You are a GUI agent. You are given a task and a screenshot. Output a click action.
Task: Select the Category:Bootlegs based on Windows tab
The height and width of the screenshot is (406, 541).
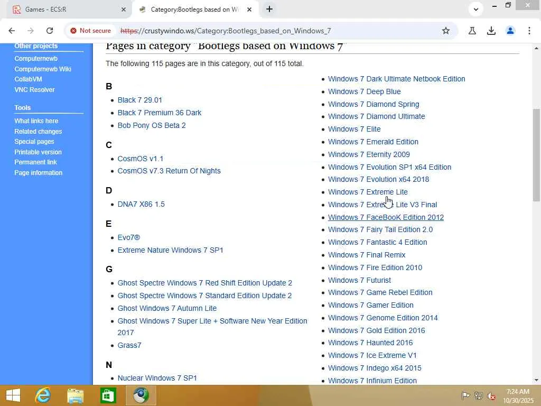pyautogui.click(x=195, y=10)
